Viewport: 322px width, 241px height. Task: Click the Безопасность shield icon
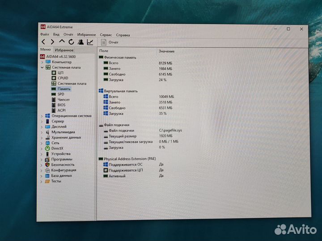47,165
